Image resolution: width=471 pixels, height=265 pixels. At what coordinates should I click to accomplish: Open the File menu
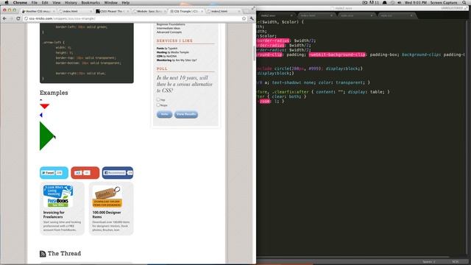coord(35,2)
